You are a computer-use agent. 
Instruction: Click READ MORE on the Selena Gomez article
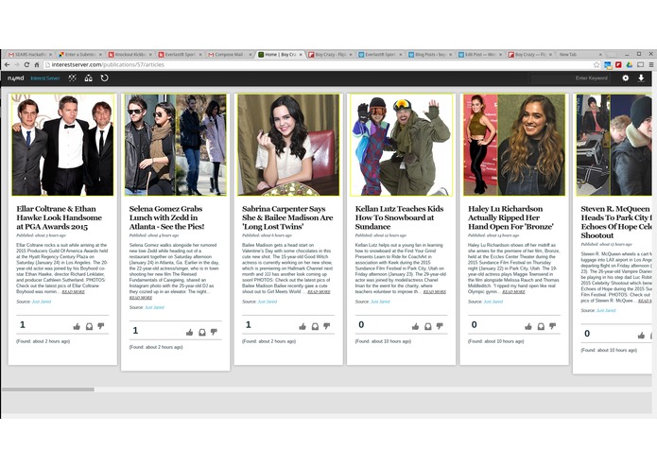pos(141,298)
